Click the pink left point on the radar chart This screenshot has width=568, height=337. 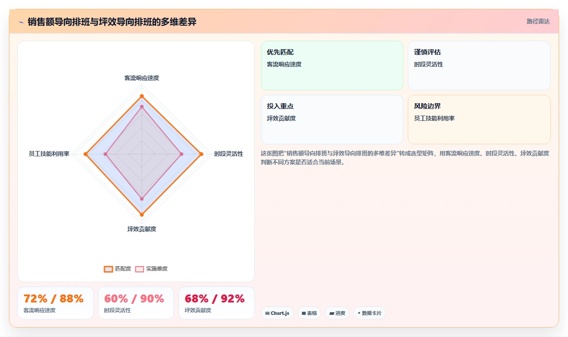click(105, 154)
